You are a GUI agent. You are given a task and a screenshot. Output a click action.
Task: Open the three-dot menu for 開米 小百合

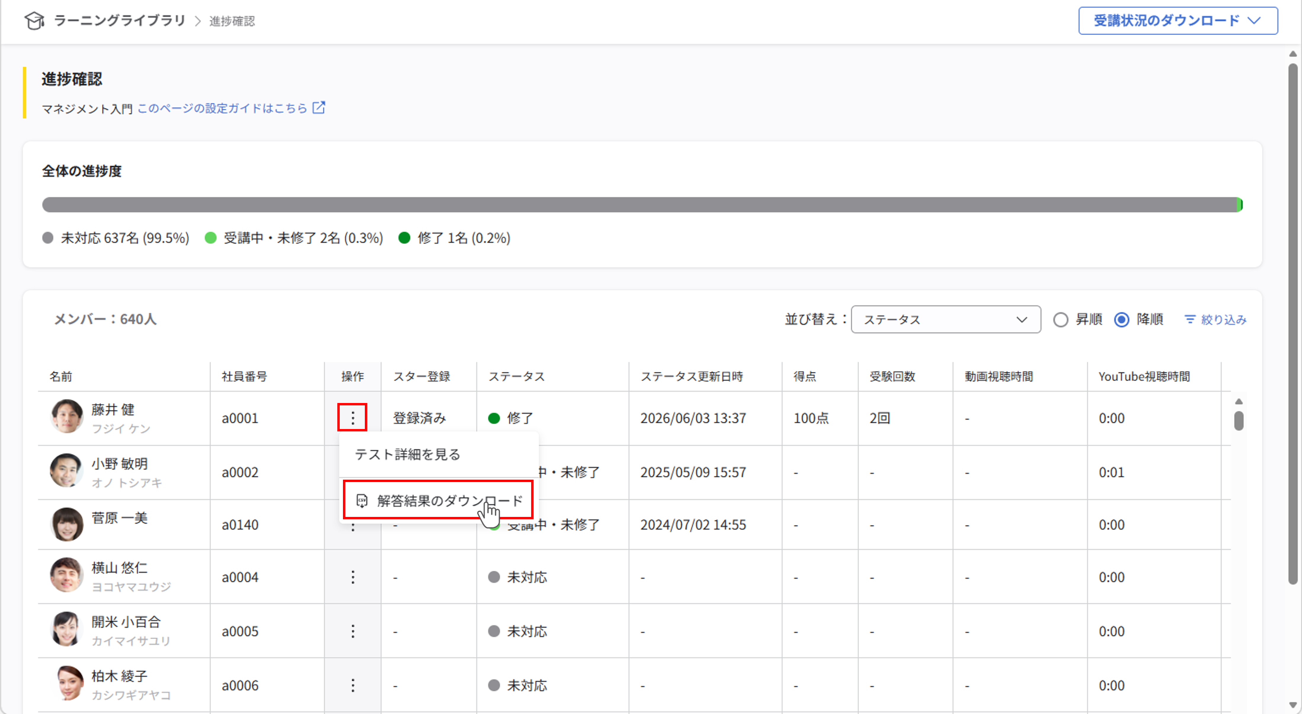pyautogui.click(x=353, y=631)
